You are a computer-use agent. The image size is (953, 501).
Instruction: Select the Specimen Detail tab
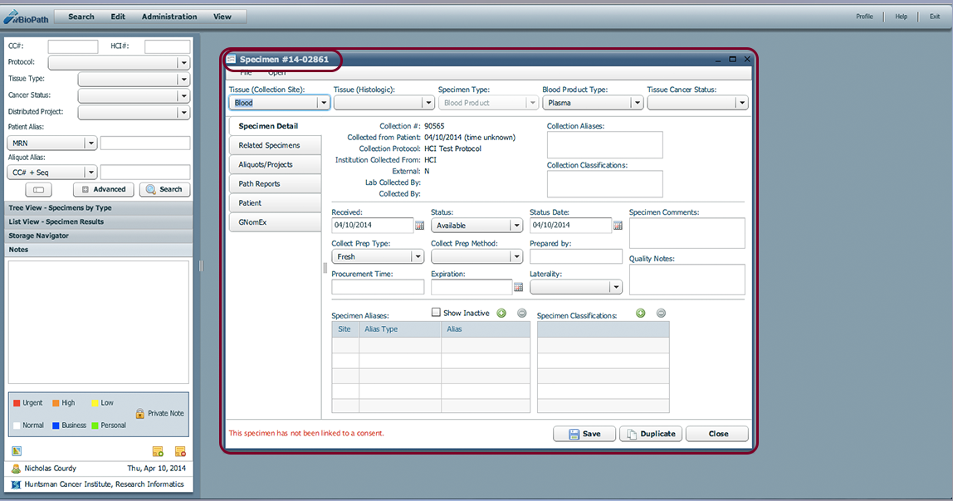[x=276, y=126]
